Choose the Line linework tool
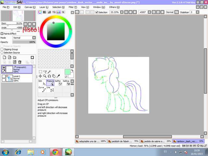Image resolution: width=208 pixels, height=156 pixels. (x=50, y=89)
